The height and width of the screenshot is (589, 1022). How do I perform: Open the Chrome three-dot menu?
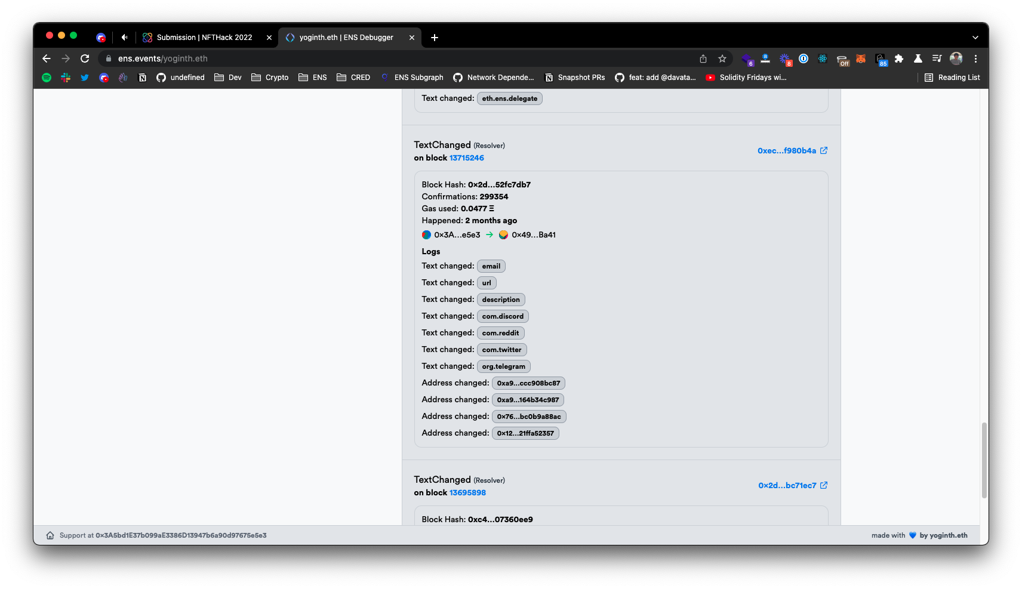click(975, 58)
